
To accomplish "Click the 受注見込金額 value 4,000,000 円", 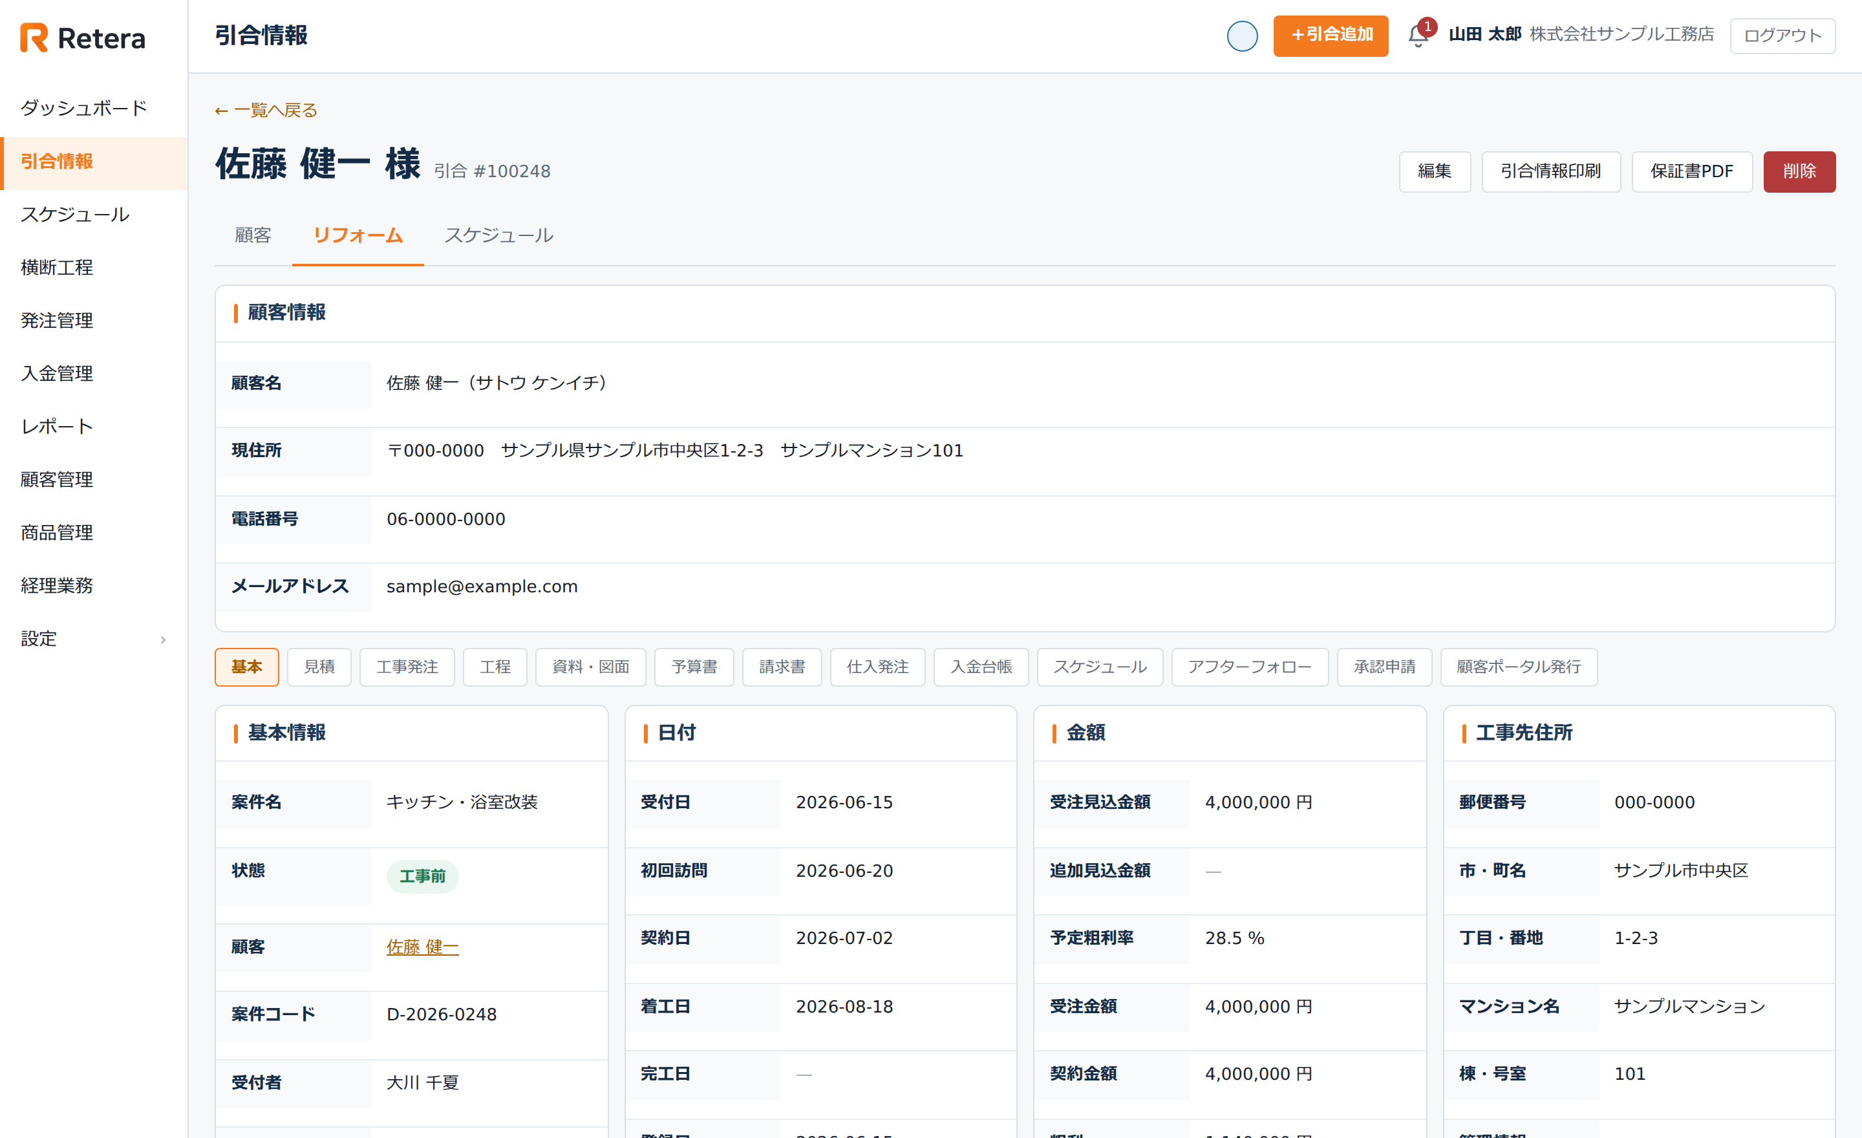I will 1258,802.
